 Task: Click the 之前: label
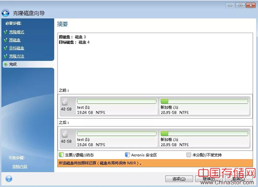64,90
